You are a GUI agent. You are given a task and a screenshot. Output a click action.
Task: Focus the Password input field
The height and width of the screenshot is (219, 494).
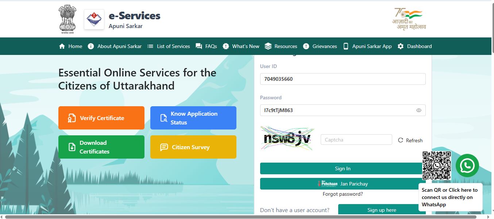coord(343,110)
